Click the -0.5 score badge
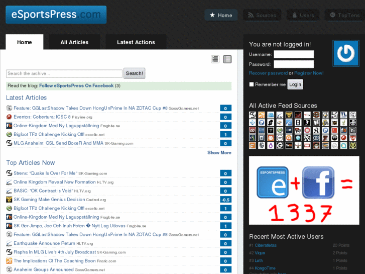This screenshot has height=274, width=365. [x=225, y=200]
